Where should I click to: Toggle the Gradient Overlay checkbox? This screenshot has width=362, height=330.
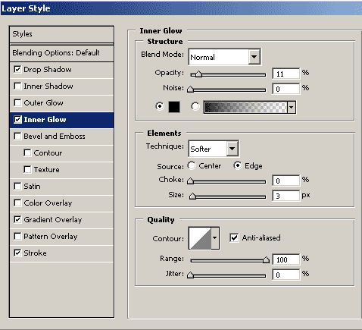coord(17,219)
